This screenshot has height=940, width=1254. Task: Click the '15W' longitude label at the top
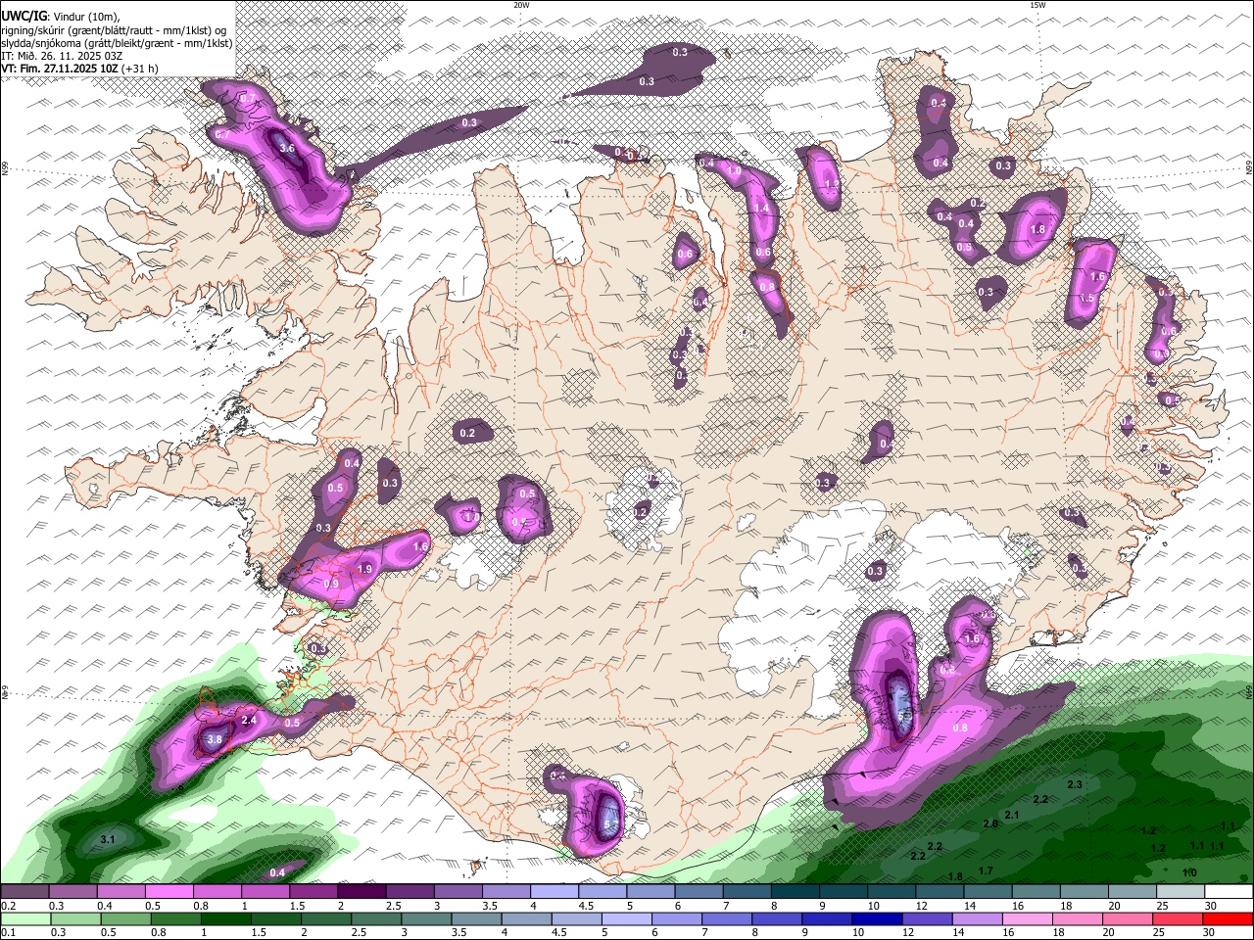pos(1037,5)
